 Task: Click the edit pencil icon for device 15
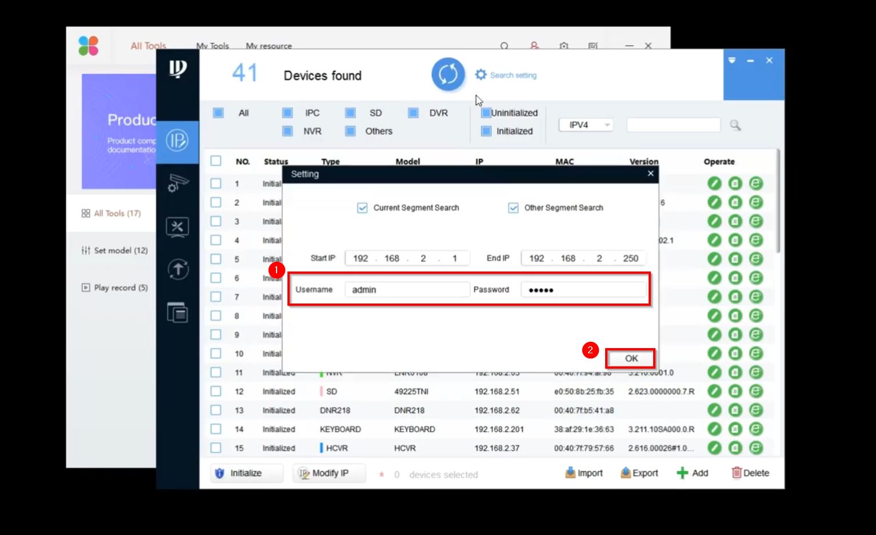pos(714,448)
